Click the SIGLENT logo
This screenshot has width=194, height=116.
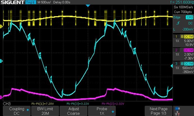(x=13, y=2)
